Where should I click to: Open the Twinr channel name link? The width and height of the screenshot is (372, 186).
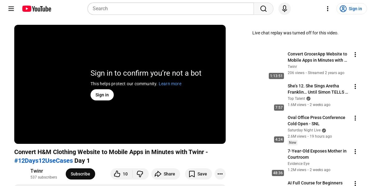(37, 171)
